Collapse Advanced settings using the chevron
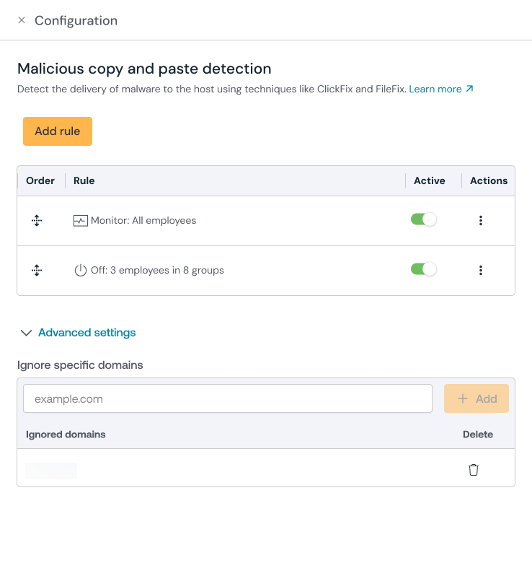532x563 pixels. coord(27,333)
